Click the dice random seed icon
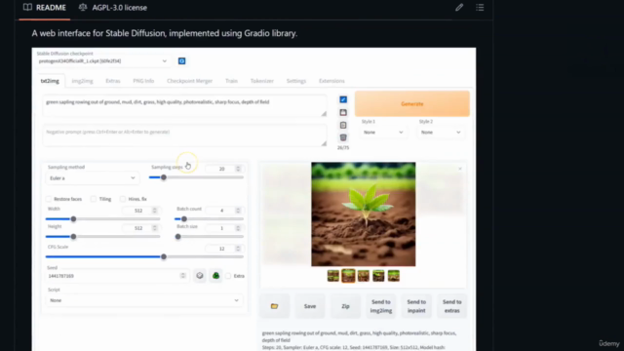 pos(200,275)
